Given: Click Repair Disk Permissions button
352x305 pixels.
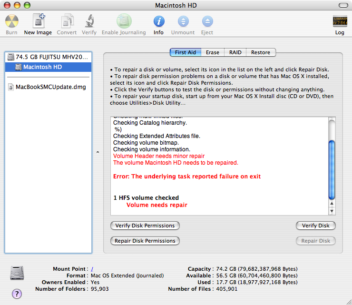Looking at the screenshot, I should tap(145, 241).
